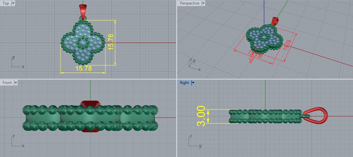The image size is (353, 157).
Task: Open the Top viewport dropdown arrow
Action: 13,3
